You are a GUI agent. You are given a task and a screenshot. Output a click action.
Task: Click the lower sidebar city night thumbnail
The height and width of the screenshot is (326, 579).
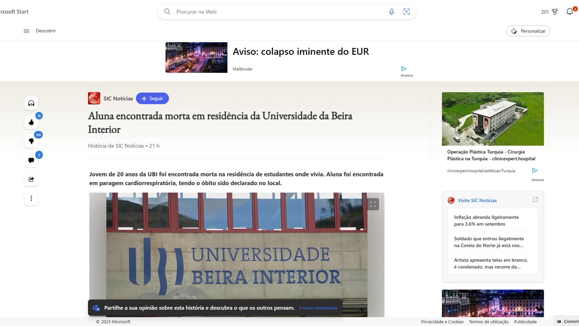[493, 303]
